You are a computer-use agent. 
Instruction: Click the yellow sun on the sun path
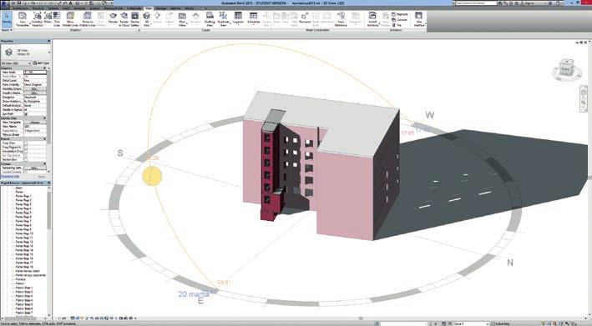tap(153, 176)
